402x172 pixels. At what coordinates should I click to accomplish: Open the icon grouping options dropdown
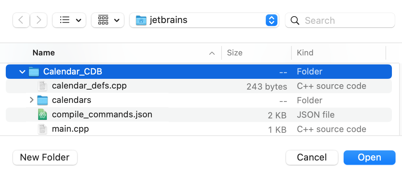pyautogui.click(x=108, y=20)
